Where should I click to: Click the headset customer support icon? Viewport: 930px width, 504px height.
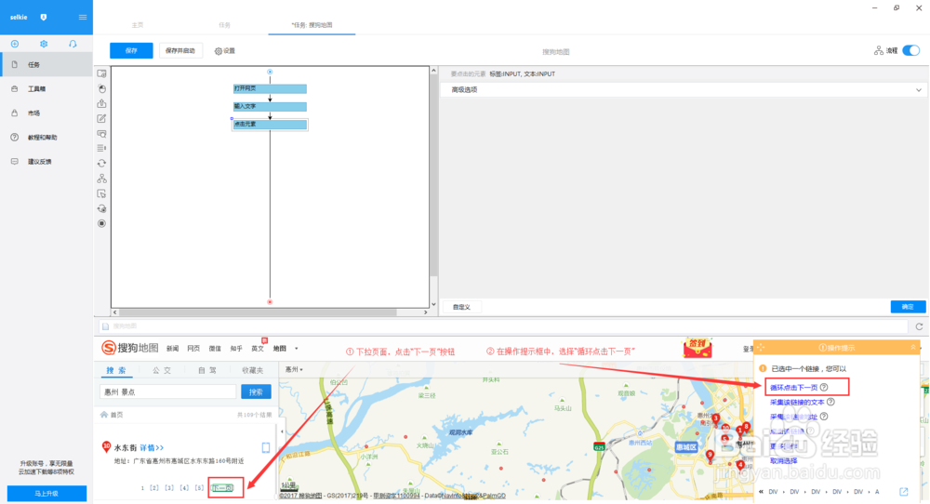tap(73, 44)
